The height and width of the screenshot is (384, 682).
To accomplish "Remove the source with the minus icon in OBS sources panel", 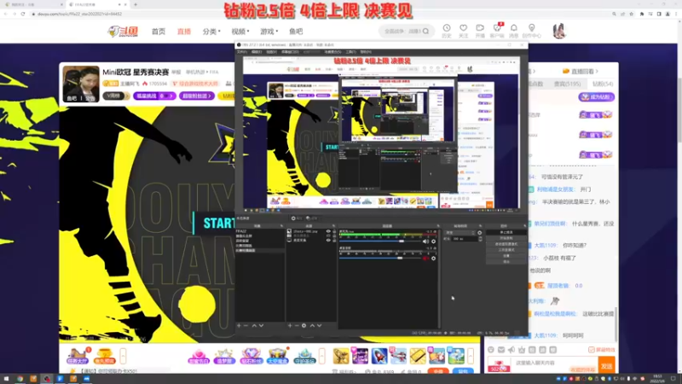I will tap(297, 325).
